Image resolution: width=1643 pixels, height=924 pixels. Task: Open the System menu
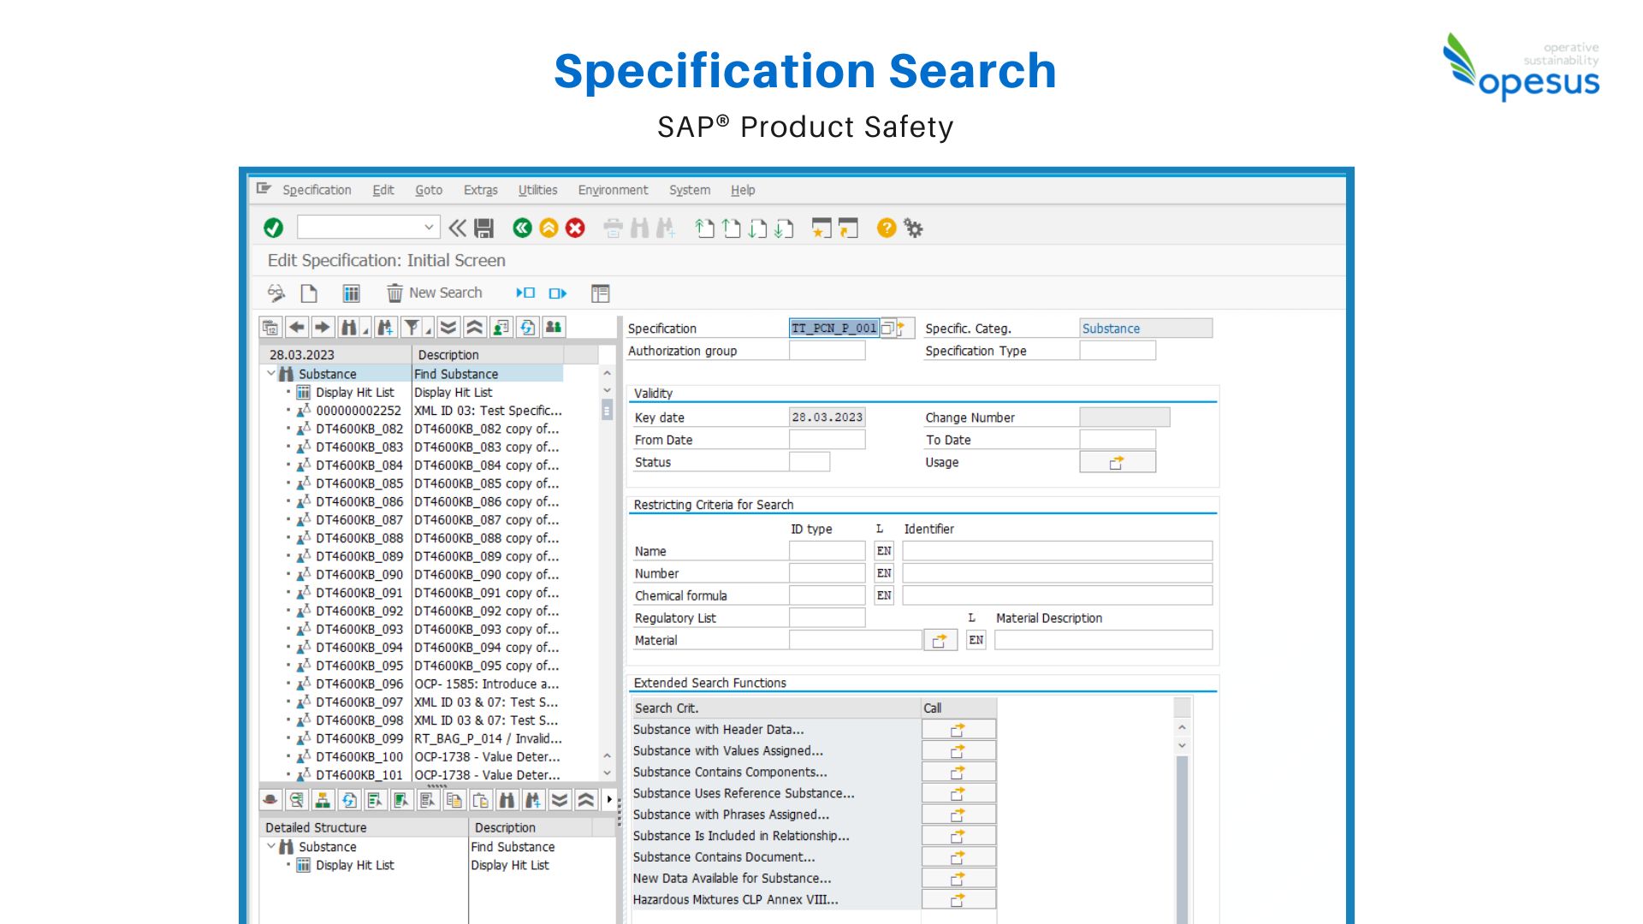(x=689, y=190)
